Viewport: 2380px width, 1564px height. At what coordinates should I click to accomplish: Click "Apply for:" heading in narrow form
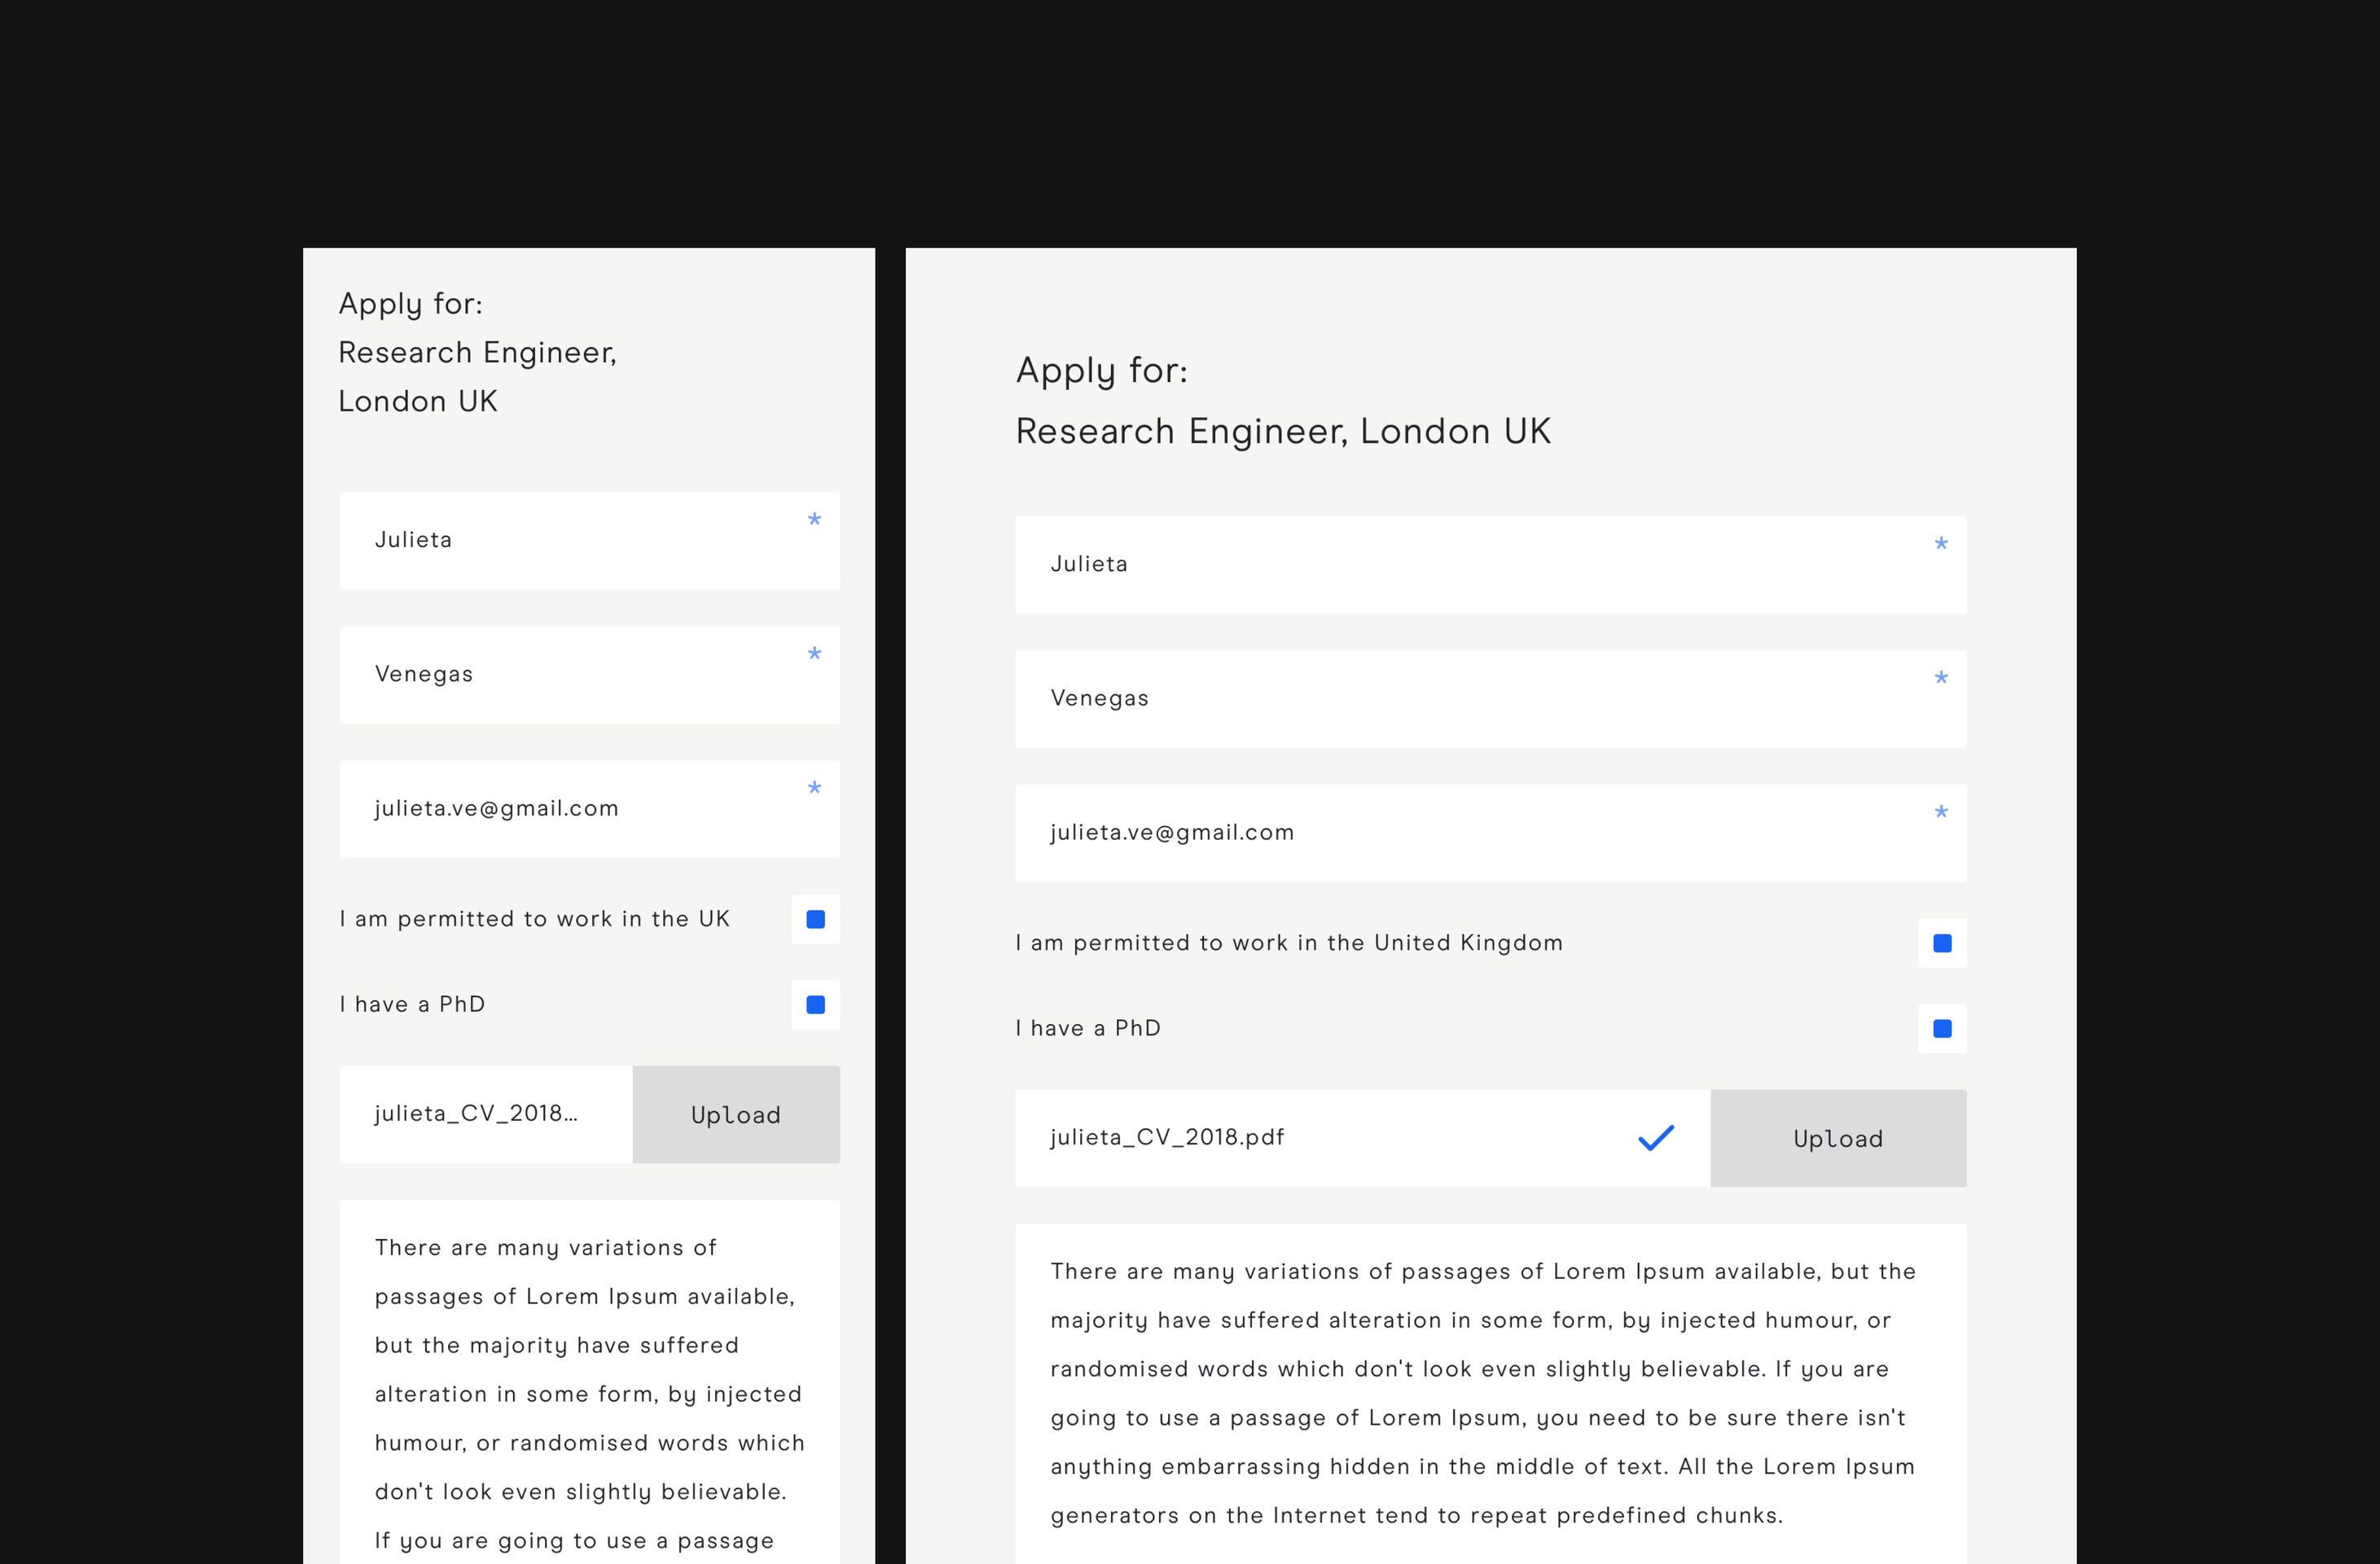411,304
